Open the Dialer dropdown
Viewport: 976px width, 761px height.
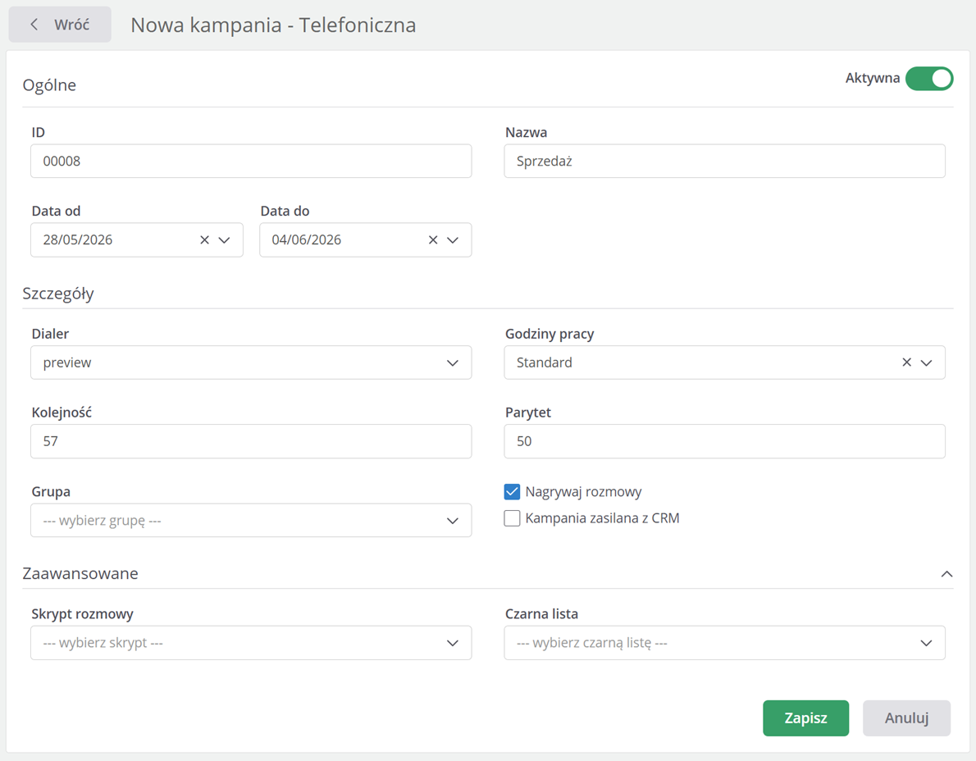pos(251,362)
